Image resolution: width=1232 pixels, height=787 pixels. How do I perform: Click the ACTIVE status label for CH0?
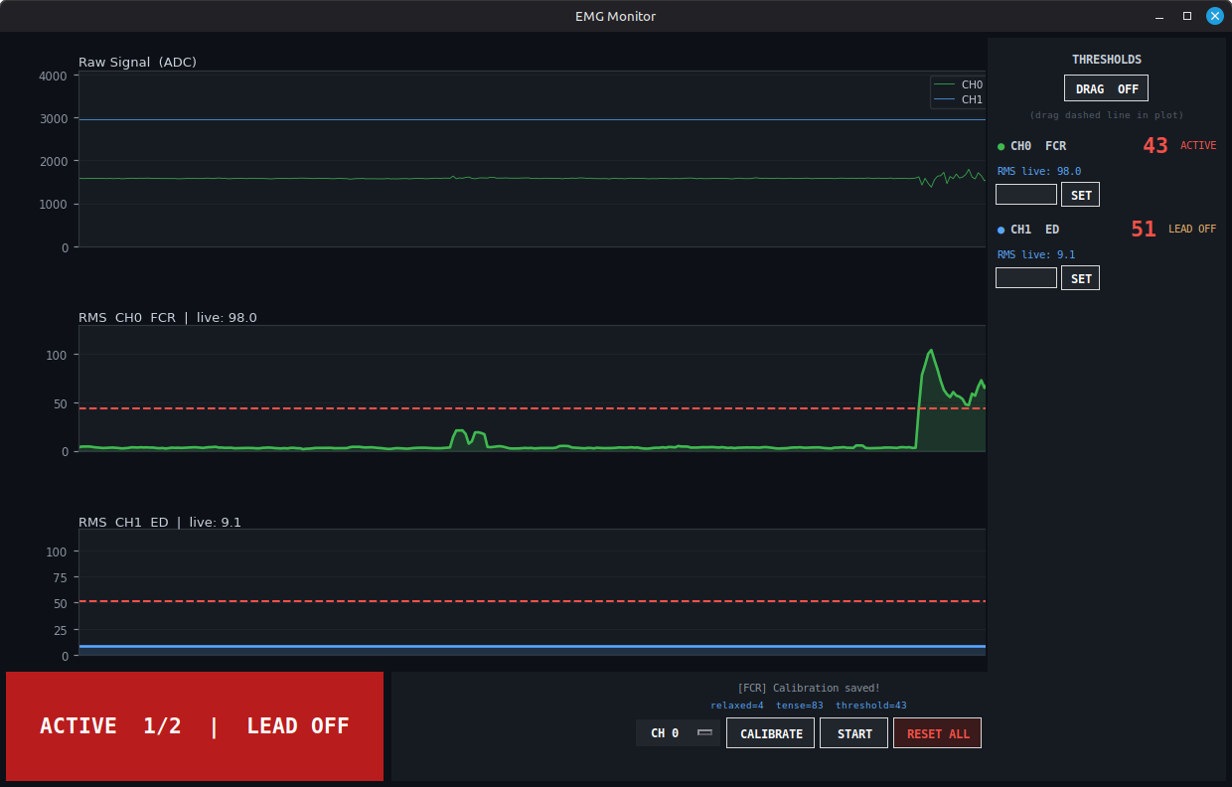click(1198, 146)
